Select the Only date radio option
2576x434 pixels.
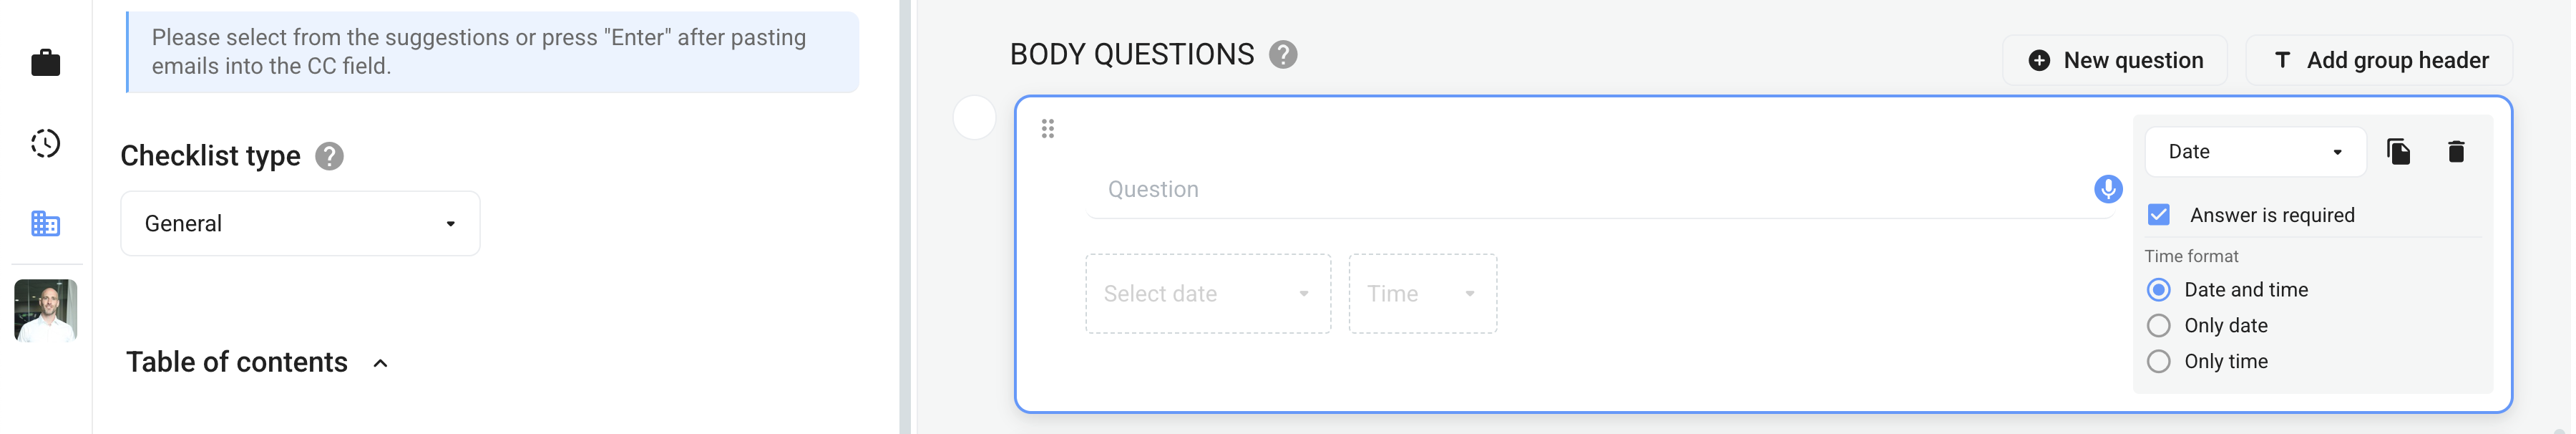click(x=2159, y=325)
